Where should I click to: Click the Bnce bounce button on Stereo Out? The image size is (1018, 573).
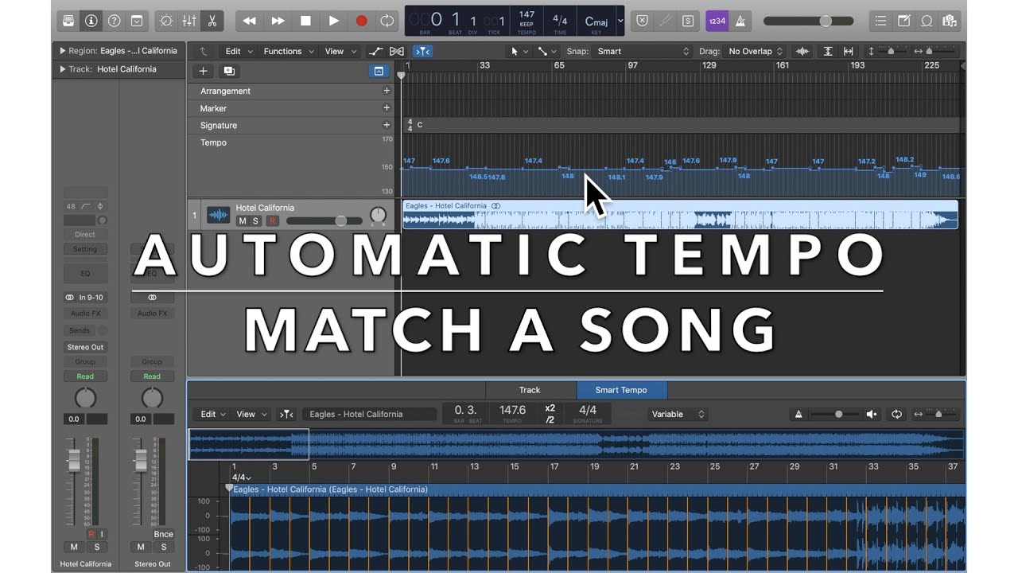(x=163, y=534)
